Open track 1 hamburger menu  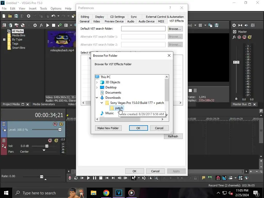(4, 124)
